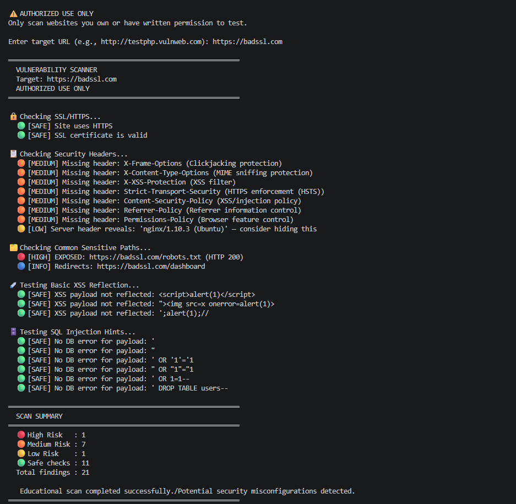Click the orange circle on the X-Content-Type-Options line
The height and width of the screenshot is (504, 516).
click(x=21, y=172)
